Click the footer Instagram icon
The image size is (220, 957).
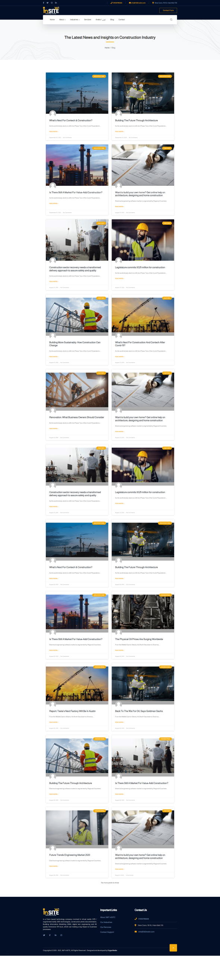tap(62, 935)
